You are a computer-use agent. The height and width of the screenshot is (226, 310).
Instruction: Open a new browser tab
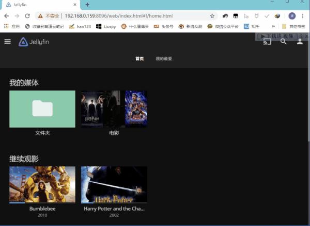point(87,5)
